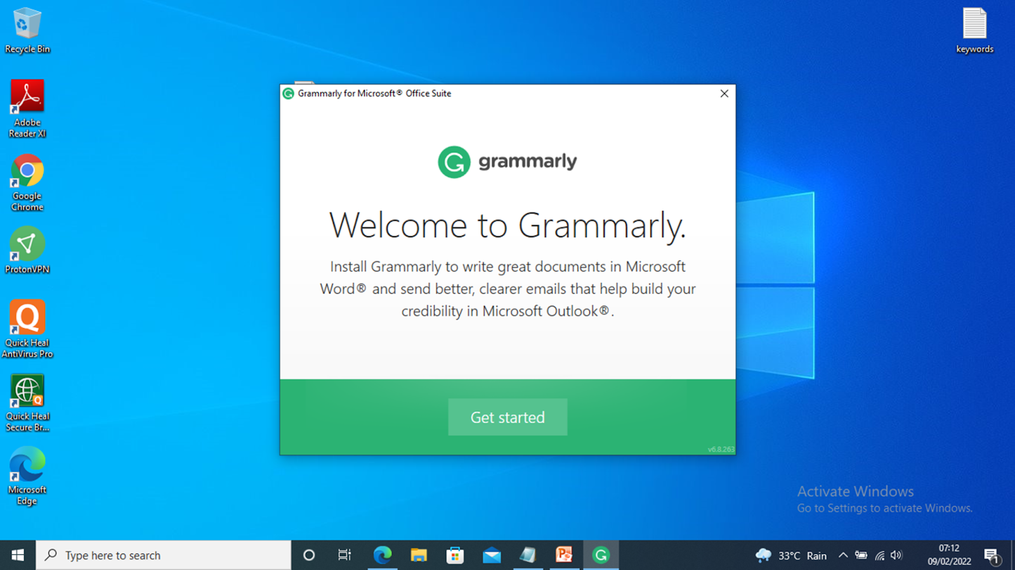Select the Google Chrome desktop shortcut

pos(27,183)
